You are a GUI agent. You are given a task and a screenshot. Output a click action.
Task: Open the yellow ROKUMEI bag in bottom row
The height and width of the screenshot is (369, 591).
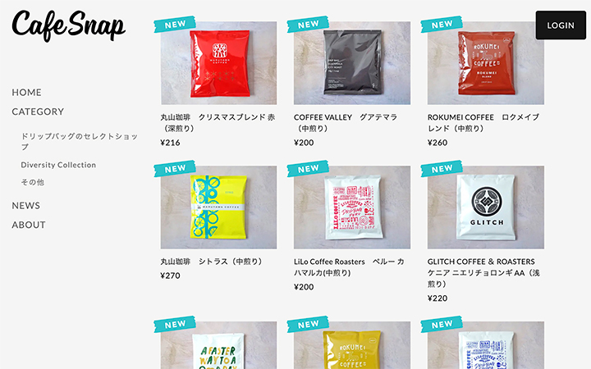352,345
